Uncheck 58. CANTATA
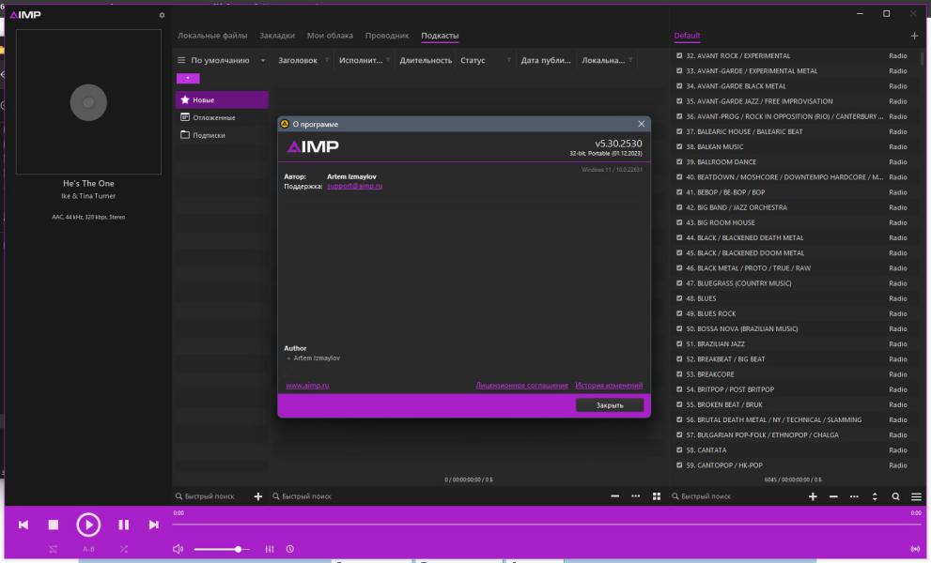 (679, 450)
